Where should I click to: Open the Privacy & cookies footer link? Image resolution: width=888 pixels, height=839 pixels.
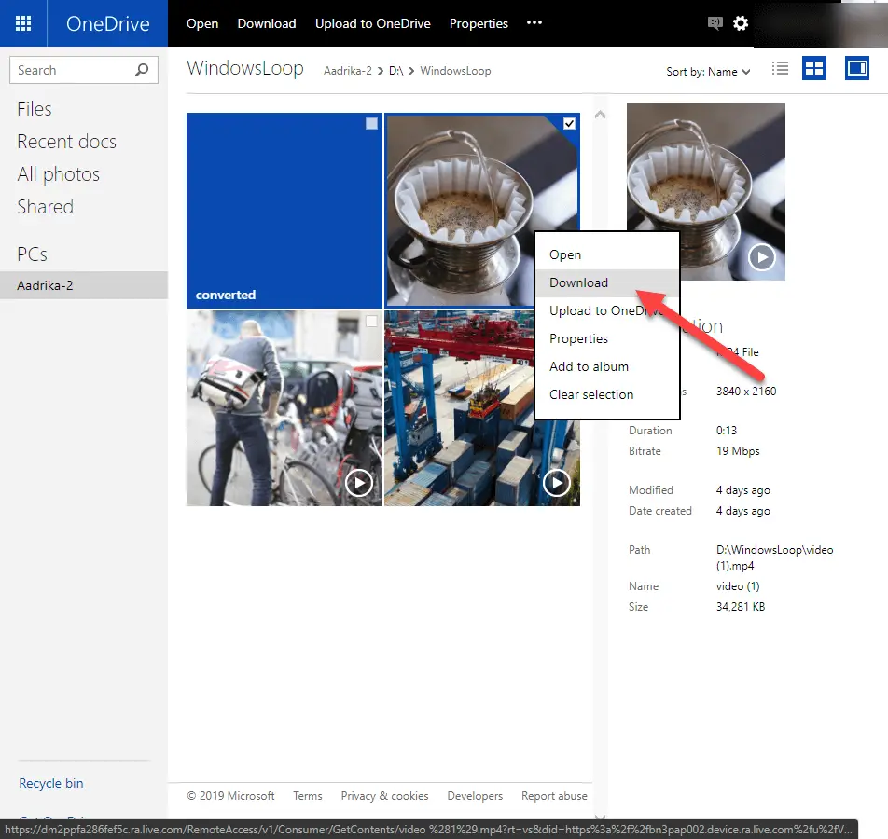384,796
